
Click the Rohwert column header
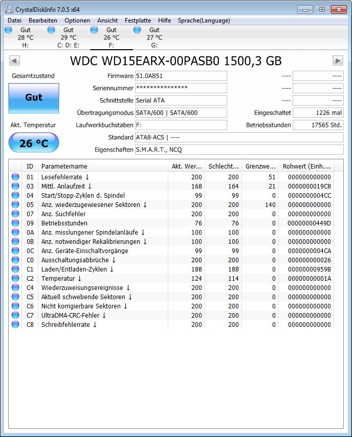306,167
